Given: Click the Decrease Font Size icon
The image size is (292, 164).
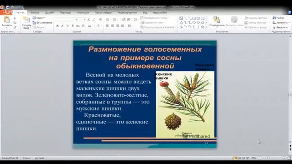Looking at the screenshot, I should tap(94, 20).
